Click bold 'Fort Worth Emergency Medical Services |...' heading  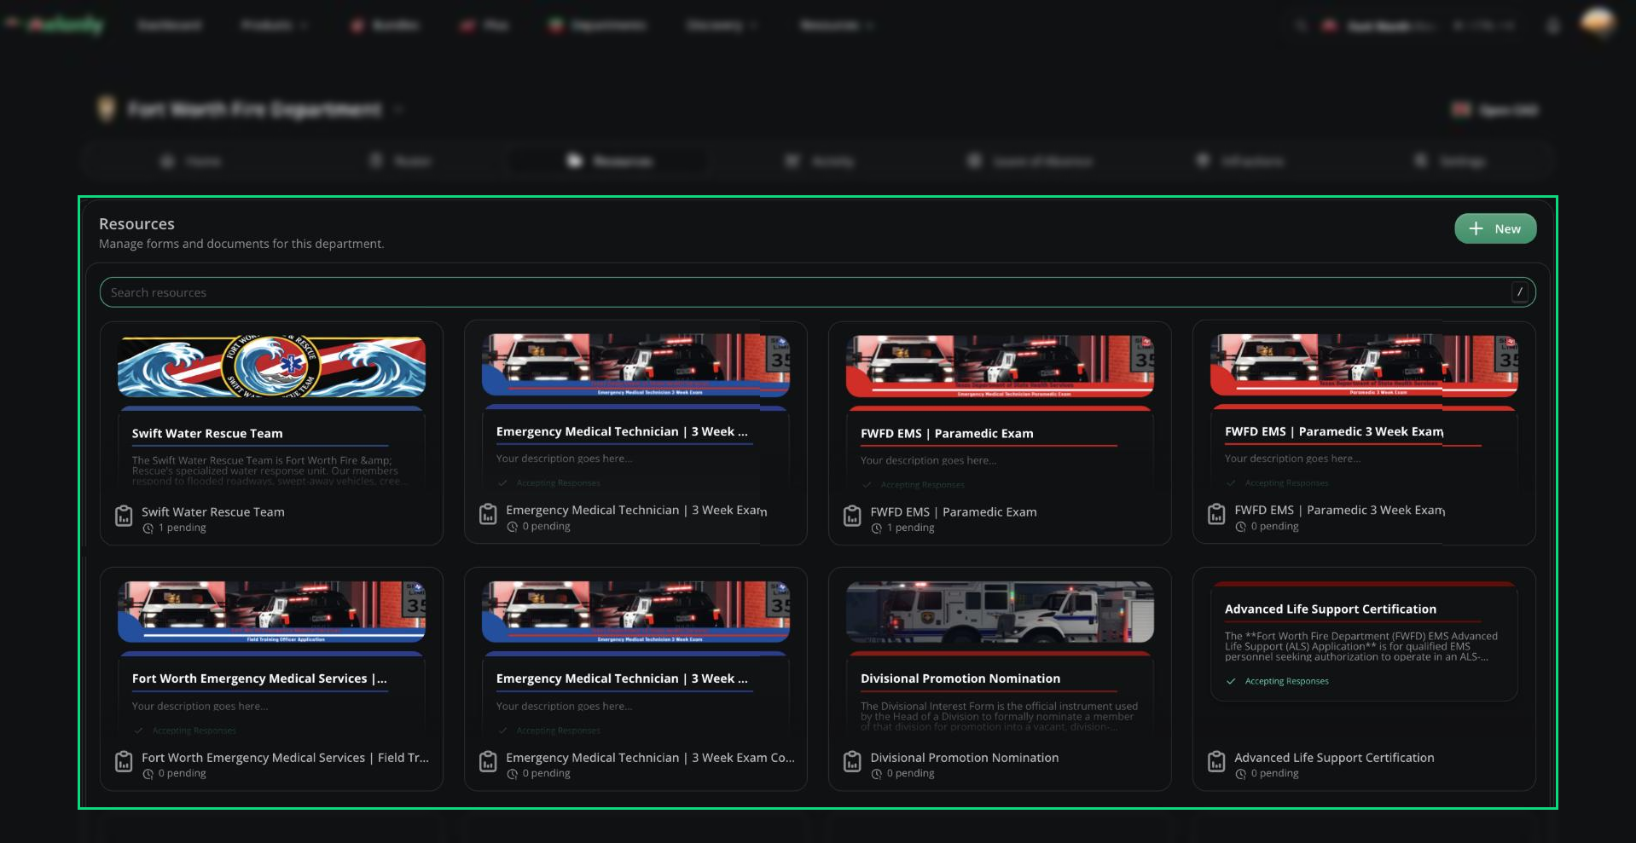(x=259, y=678)
